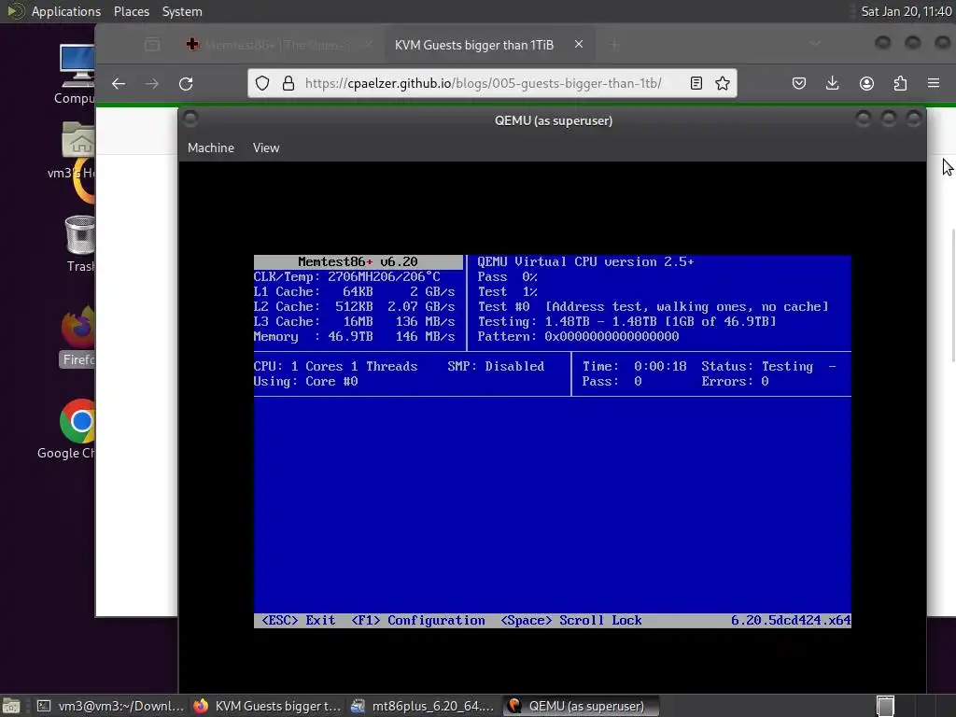
Task: Open the Pocket save icon in Firefox
Action: pyautogui.click(x=799, y=83)
